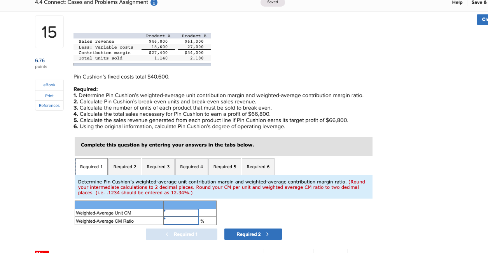
Task: Open the Help menu
Action: click(x=457, y=2)
